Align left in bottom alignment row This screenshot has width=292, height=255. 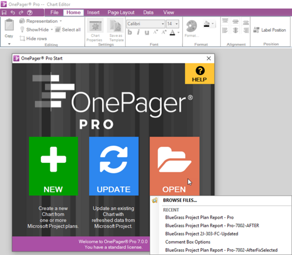[225, 30]
